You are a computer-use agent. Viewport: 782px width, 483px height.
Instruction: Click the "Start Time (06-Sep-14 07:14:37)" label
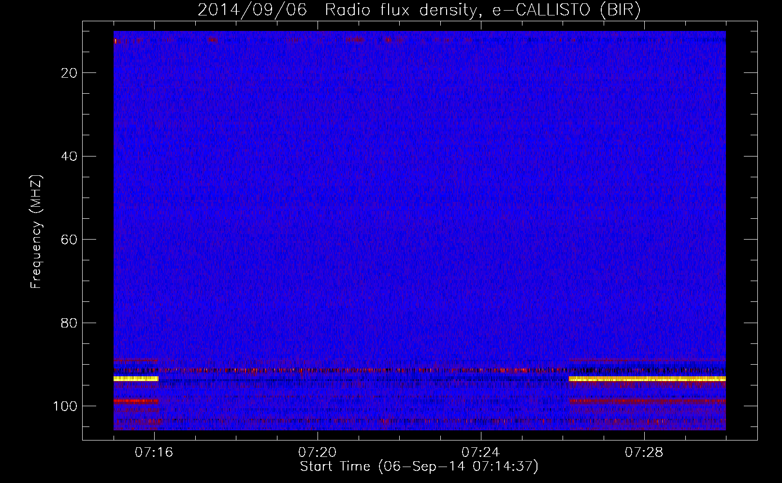(x=419, y=467)
